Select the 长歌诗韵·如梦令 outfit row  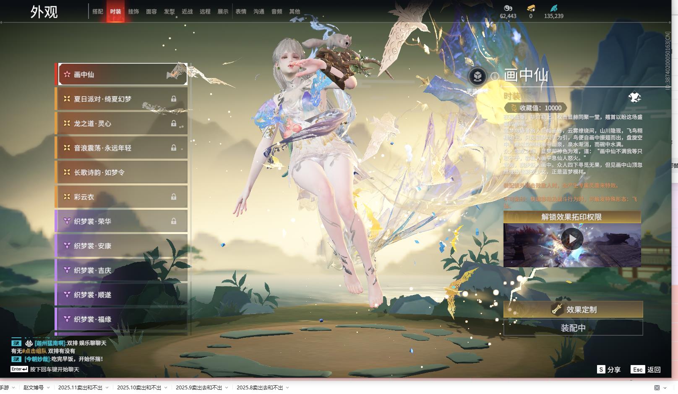(122, 172)
